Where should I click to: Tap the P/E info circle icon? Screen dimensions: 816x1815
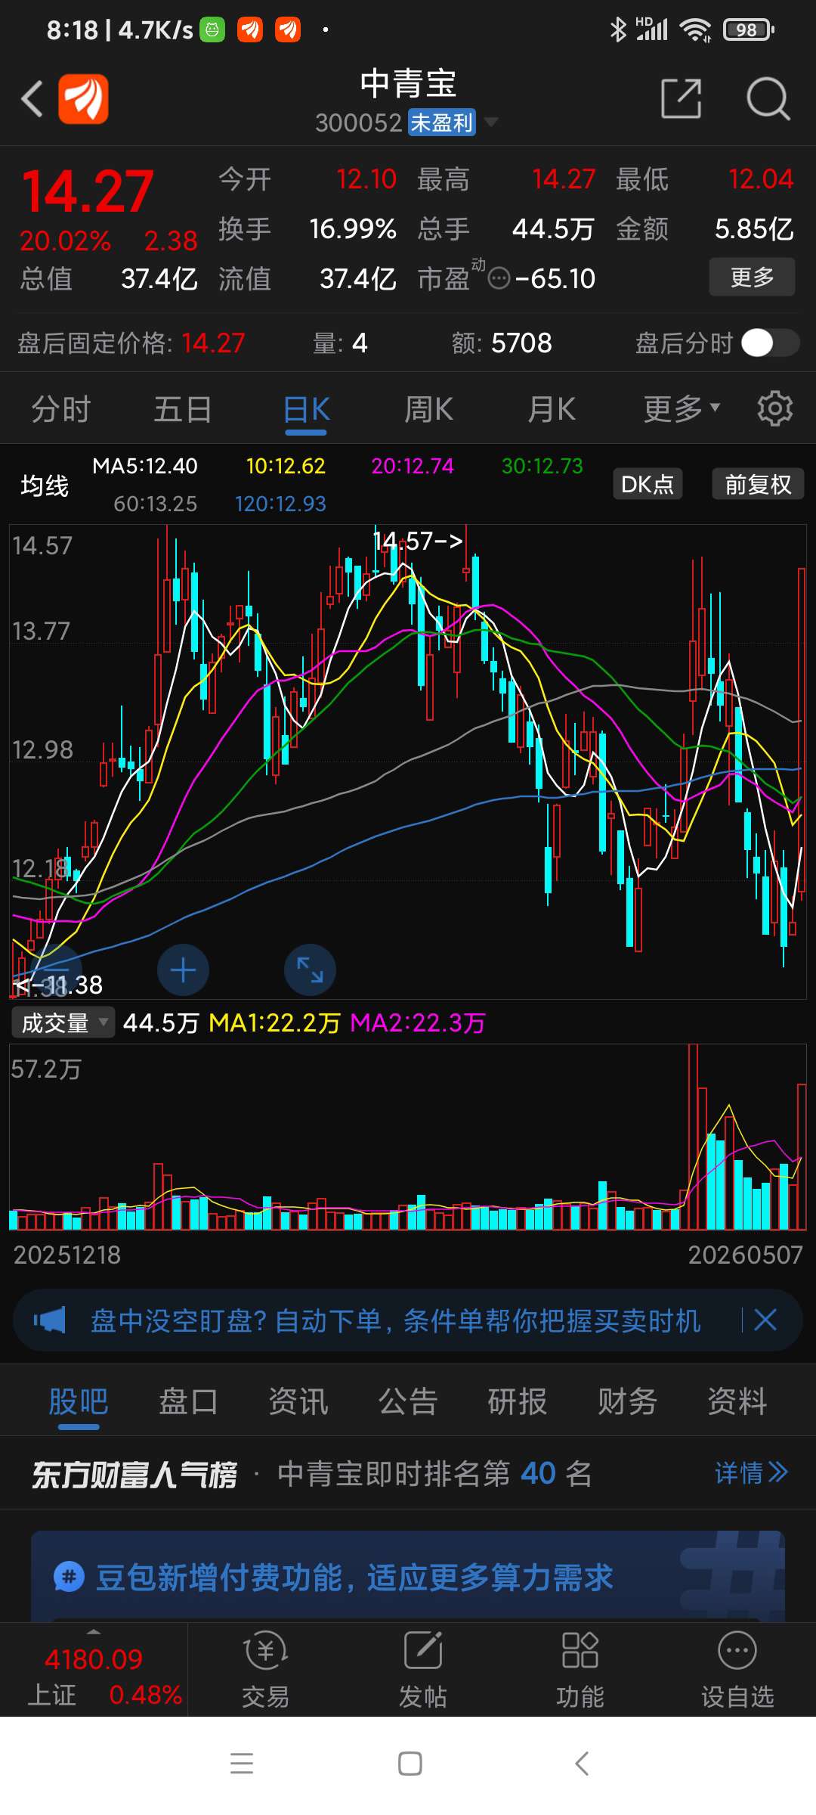tap(499, 279)
